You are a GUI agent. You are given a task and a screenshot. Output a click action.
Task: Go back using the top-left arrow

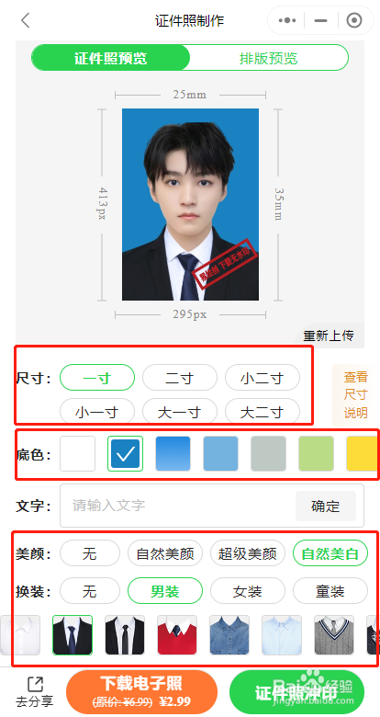click(25, 20)
